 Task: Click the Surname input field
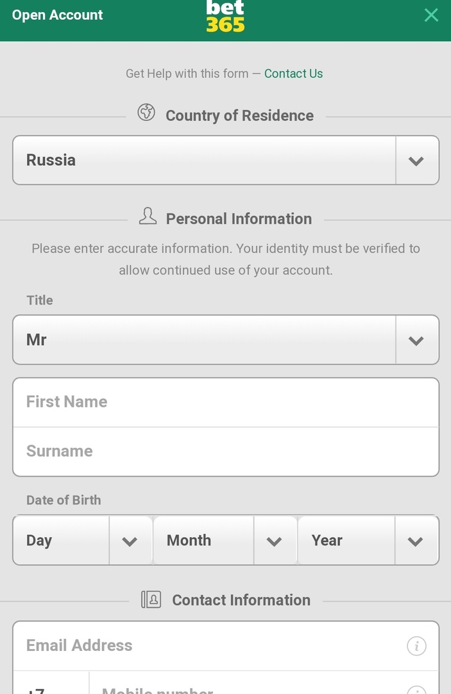(226, 451)
